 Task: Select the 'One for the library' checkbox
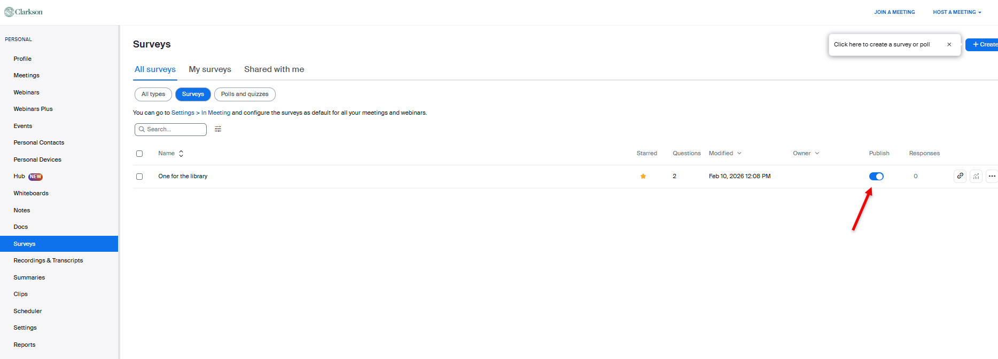pos(139,177)
